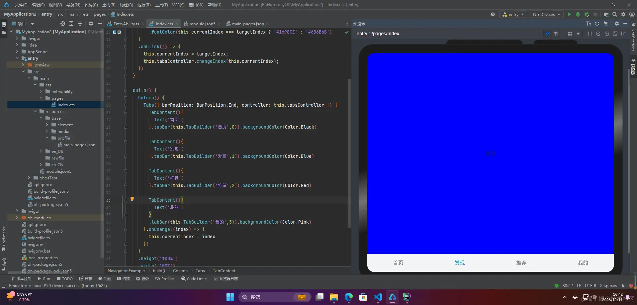Click the editor vertical scrollbar
The image size is (637, 305).
(x=349, y=153)
